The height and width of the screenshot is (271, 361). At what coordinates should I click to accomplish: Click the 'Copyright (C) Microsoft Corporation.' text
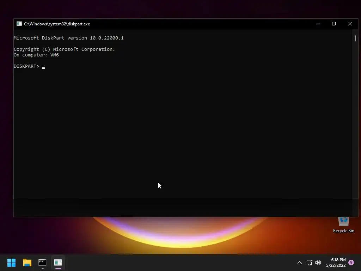pos(64,49)
